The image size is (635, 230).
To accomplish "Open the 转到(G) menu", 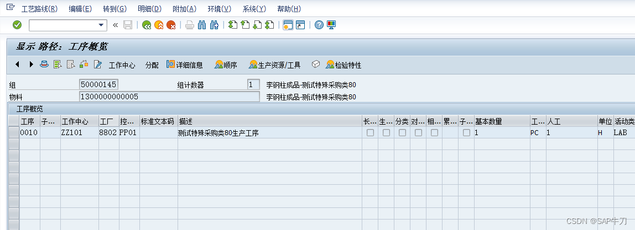I will pos(114,9).
